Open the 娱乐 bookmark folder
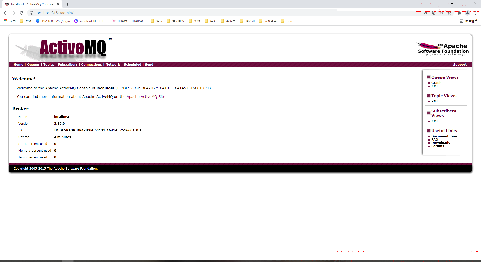The image size is (481, 262). (157, 21)
